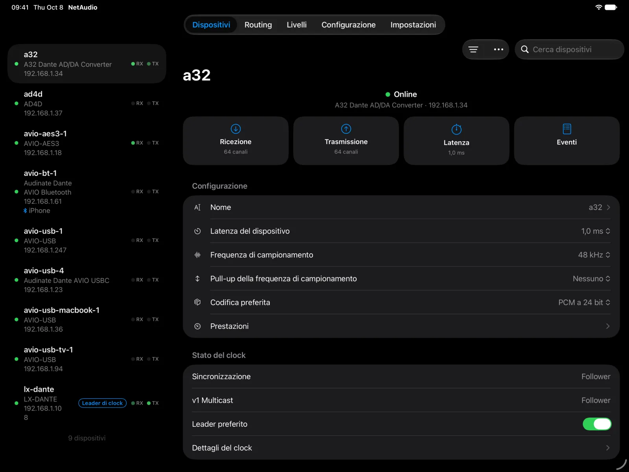Click the Online status label
629x472 pixels.
point(405,94)
